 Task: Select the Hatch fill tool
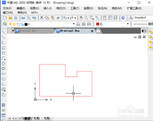coord(3,105)
